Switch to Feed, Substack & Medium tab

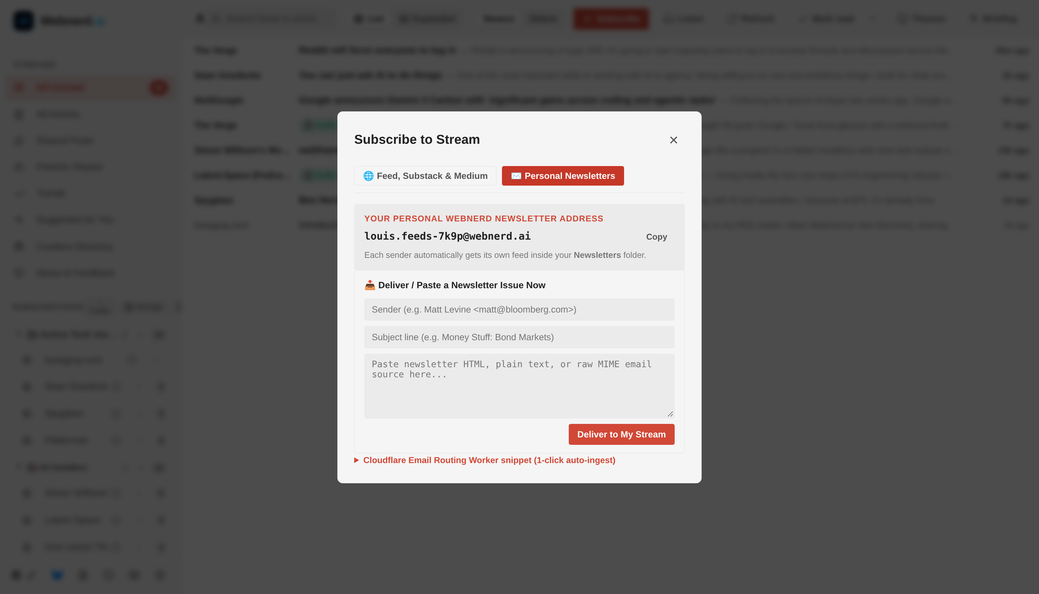coord(425,176)
